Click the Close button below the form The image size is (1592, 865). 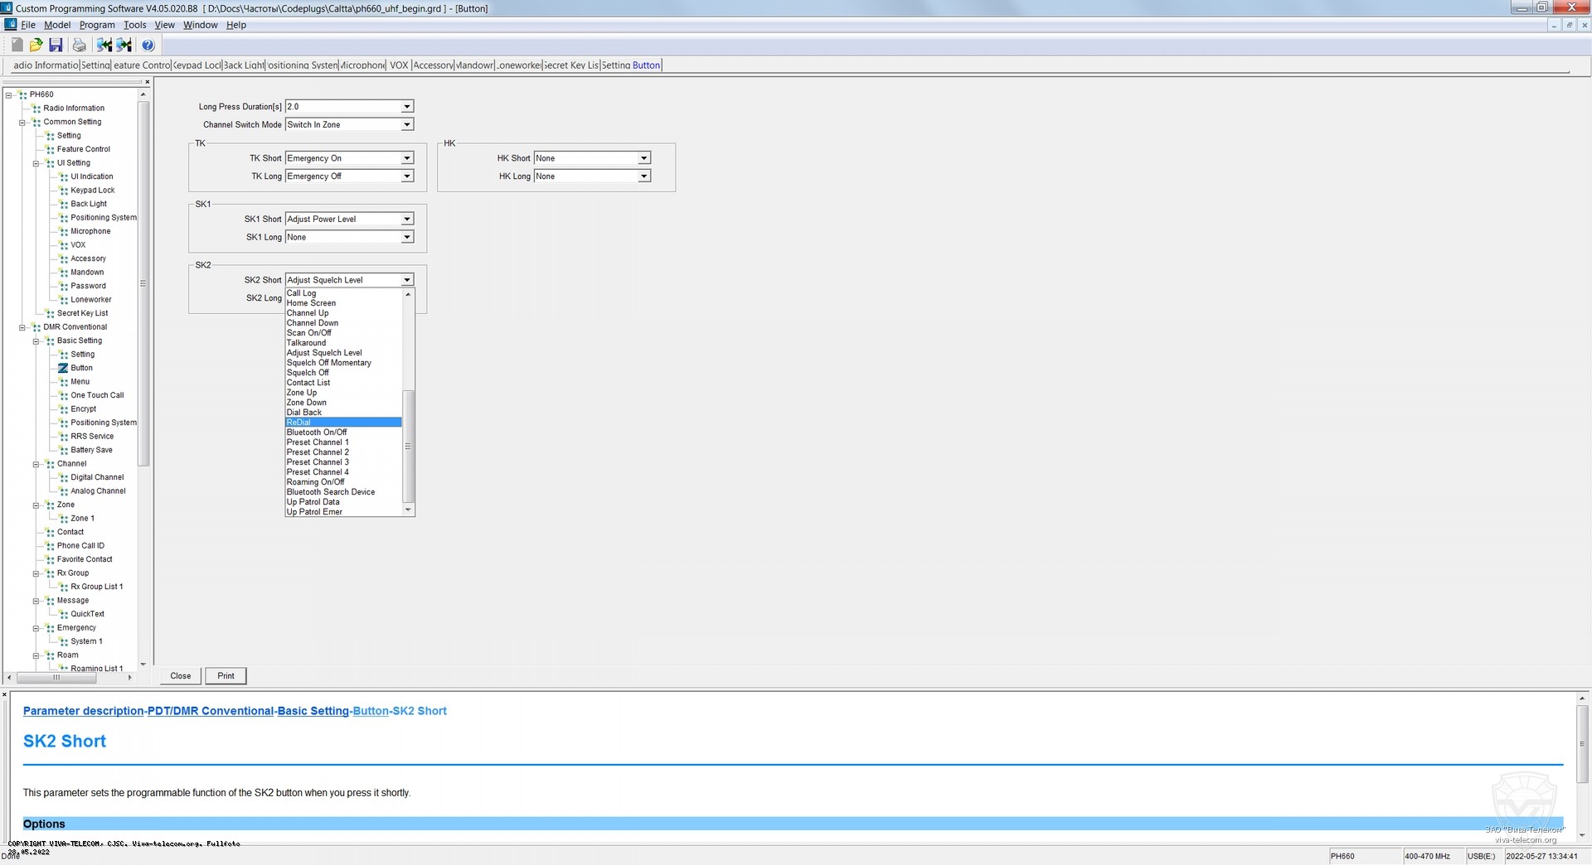(181, 676)
